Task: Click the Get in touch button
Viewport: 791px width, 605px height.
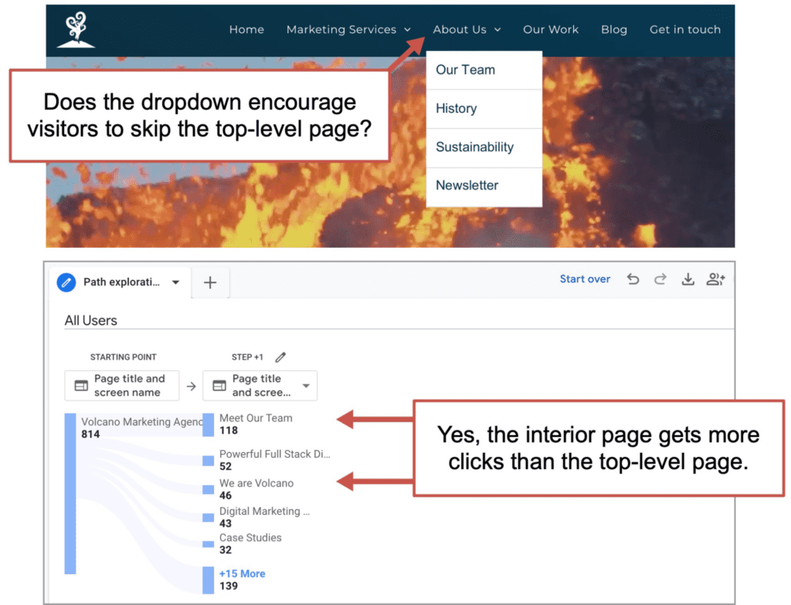Action: coord(685,29)
